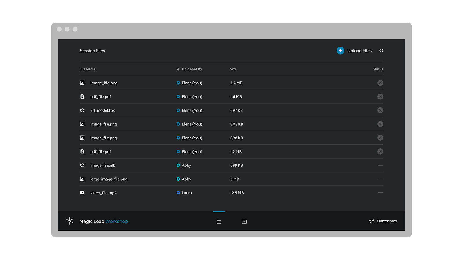Viewport: 463px width, 260px height.
Task: Click uploader Abby on image_file.glb row
Action: [186, 165]
